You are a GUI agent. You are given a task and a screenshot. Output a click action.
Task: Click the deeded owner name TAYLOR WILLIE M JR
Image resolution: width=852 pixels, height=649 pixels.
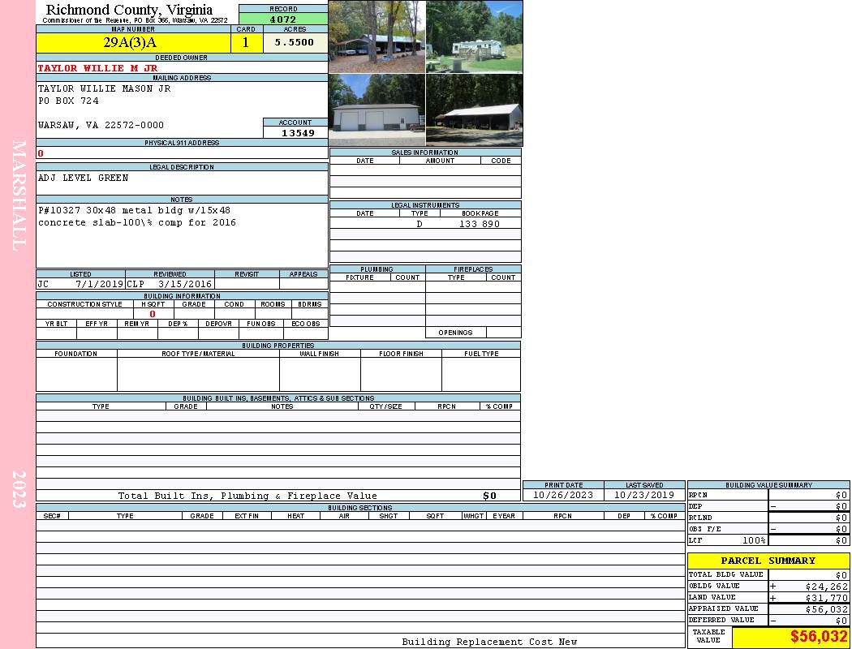click(97, 68)
